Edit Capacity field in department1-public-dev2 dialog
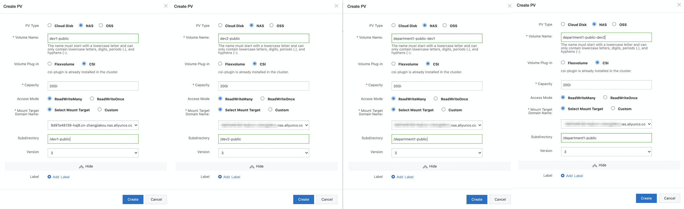Viewport: 684px width, 209px height. (606, 85)
